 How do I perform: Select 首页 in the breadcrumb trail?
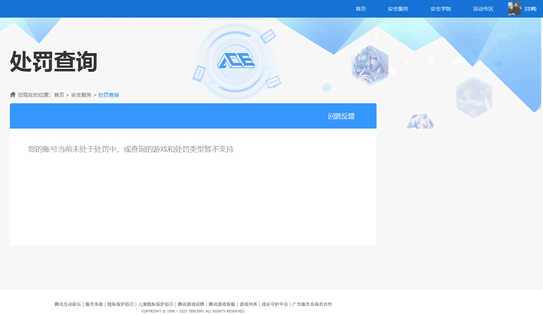[59, 94]
